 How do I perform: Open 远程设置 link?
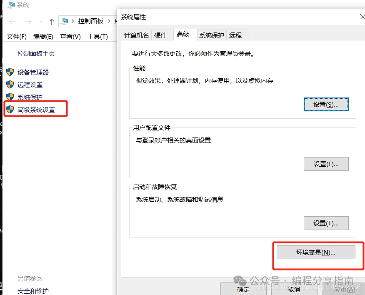tap(30, 85)
